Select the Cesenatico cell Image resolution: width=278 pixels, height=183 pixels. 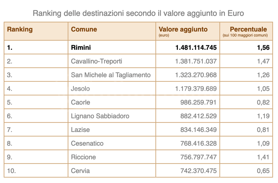pos(87,143)
